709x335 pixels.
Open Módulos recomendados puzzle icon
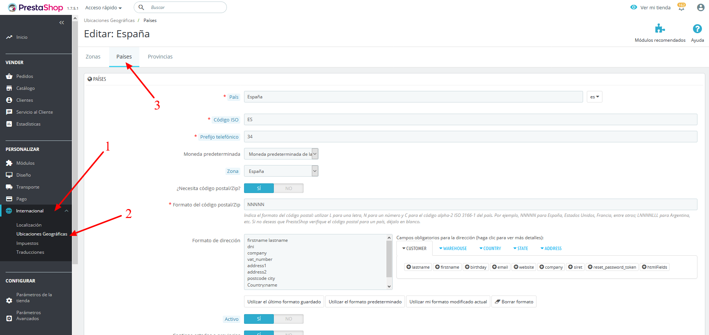tap(660, 29)
